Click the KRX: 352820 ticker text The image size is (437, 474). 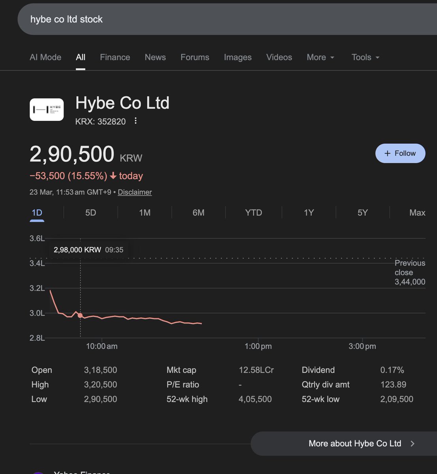(x=100, y=121)
